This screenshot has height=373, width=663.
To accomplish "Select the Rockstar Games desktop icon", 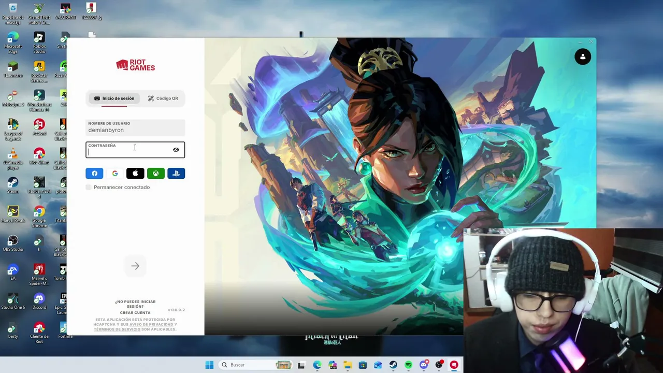I will [x=39, y=72].
